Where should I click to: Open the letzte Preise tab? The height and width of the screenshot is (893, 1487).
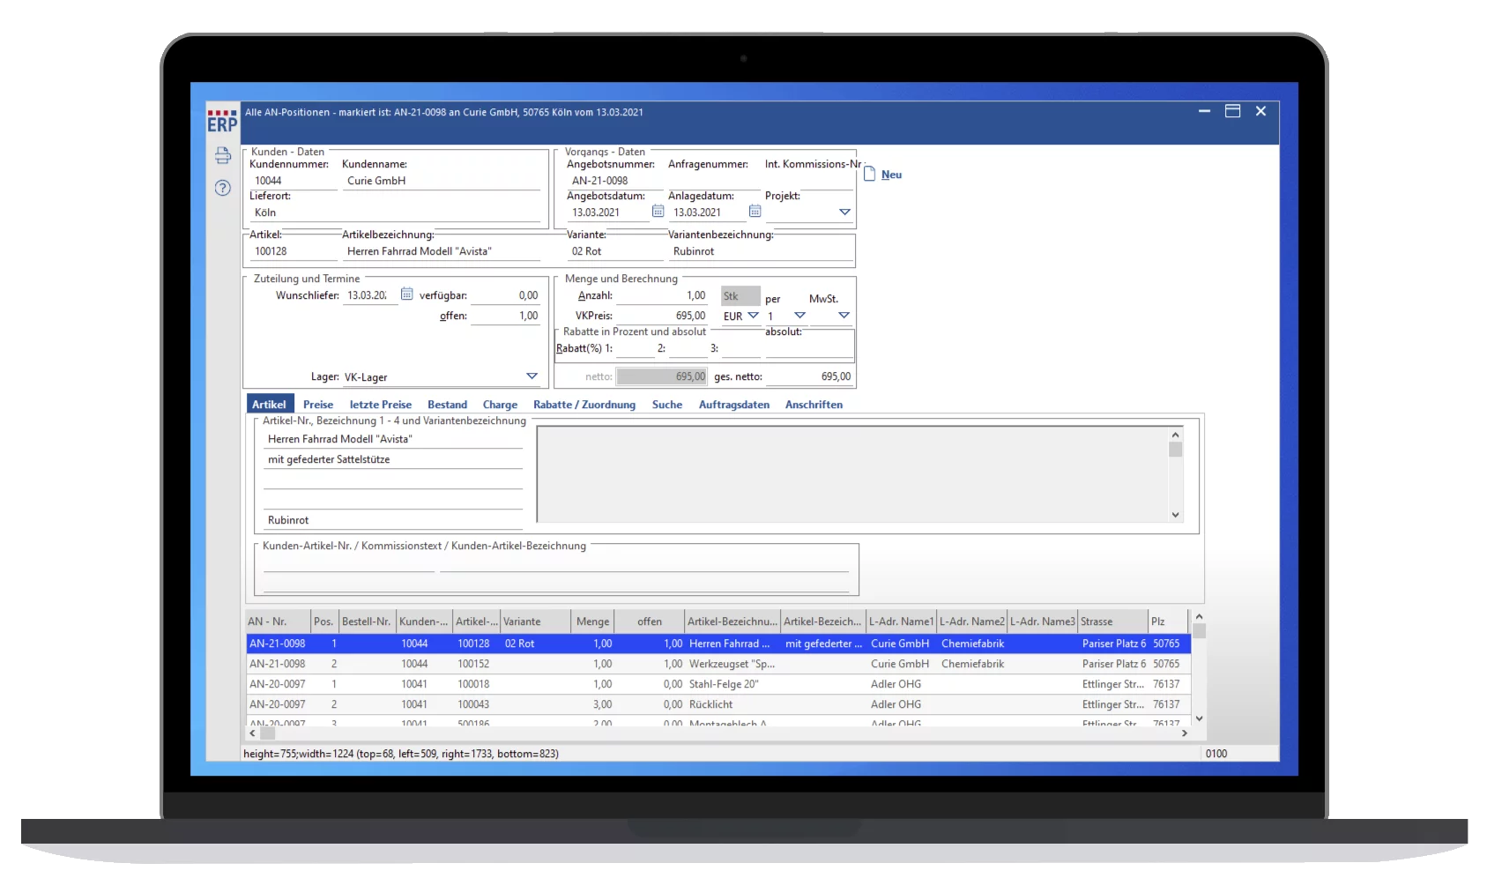[x=381, y=405]
